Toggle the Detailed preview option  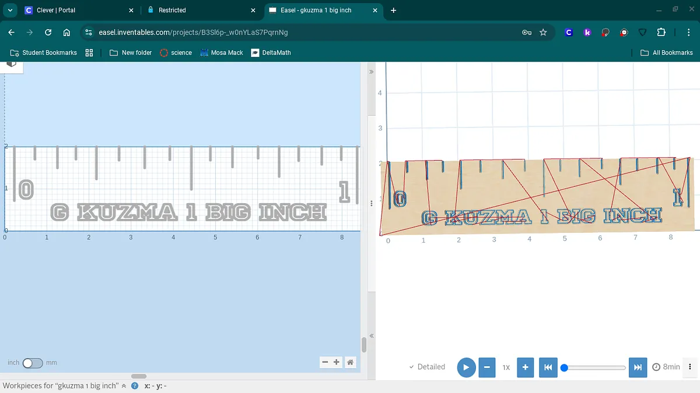coord(427,367)
